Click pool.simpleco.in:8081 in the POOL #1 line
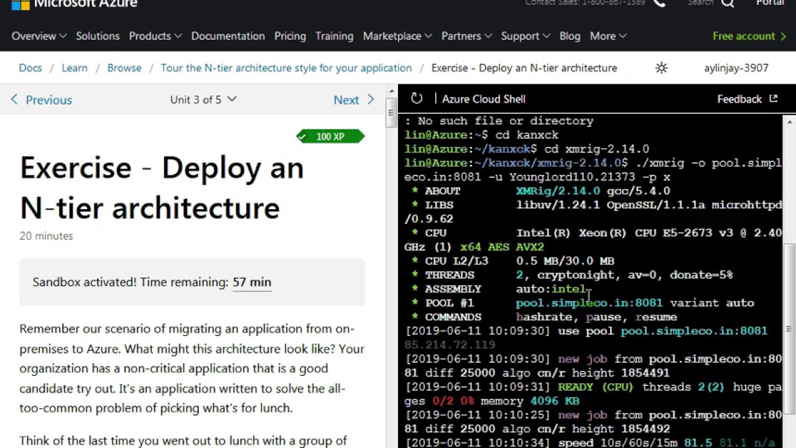Image resolution: width=796 pixels, height=448 pixels. 589,303
